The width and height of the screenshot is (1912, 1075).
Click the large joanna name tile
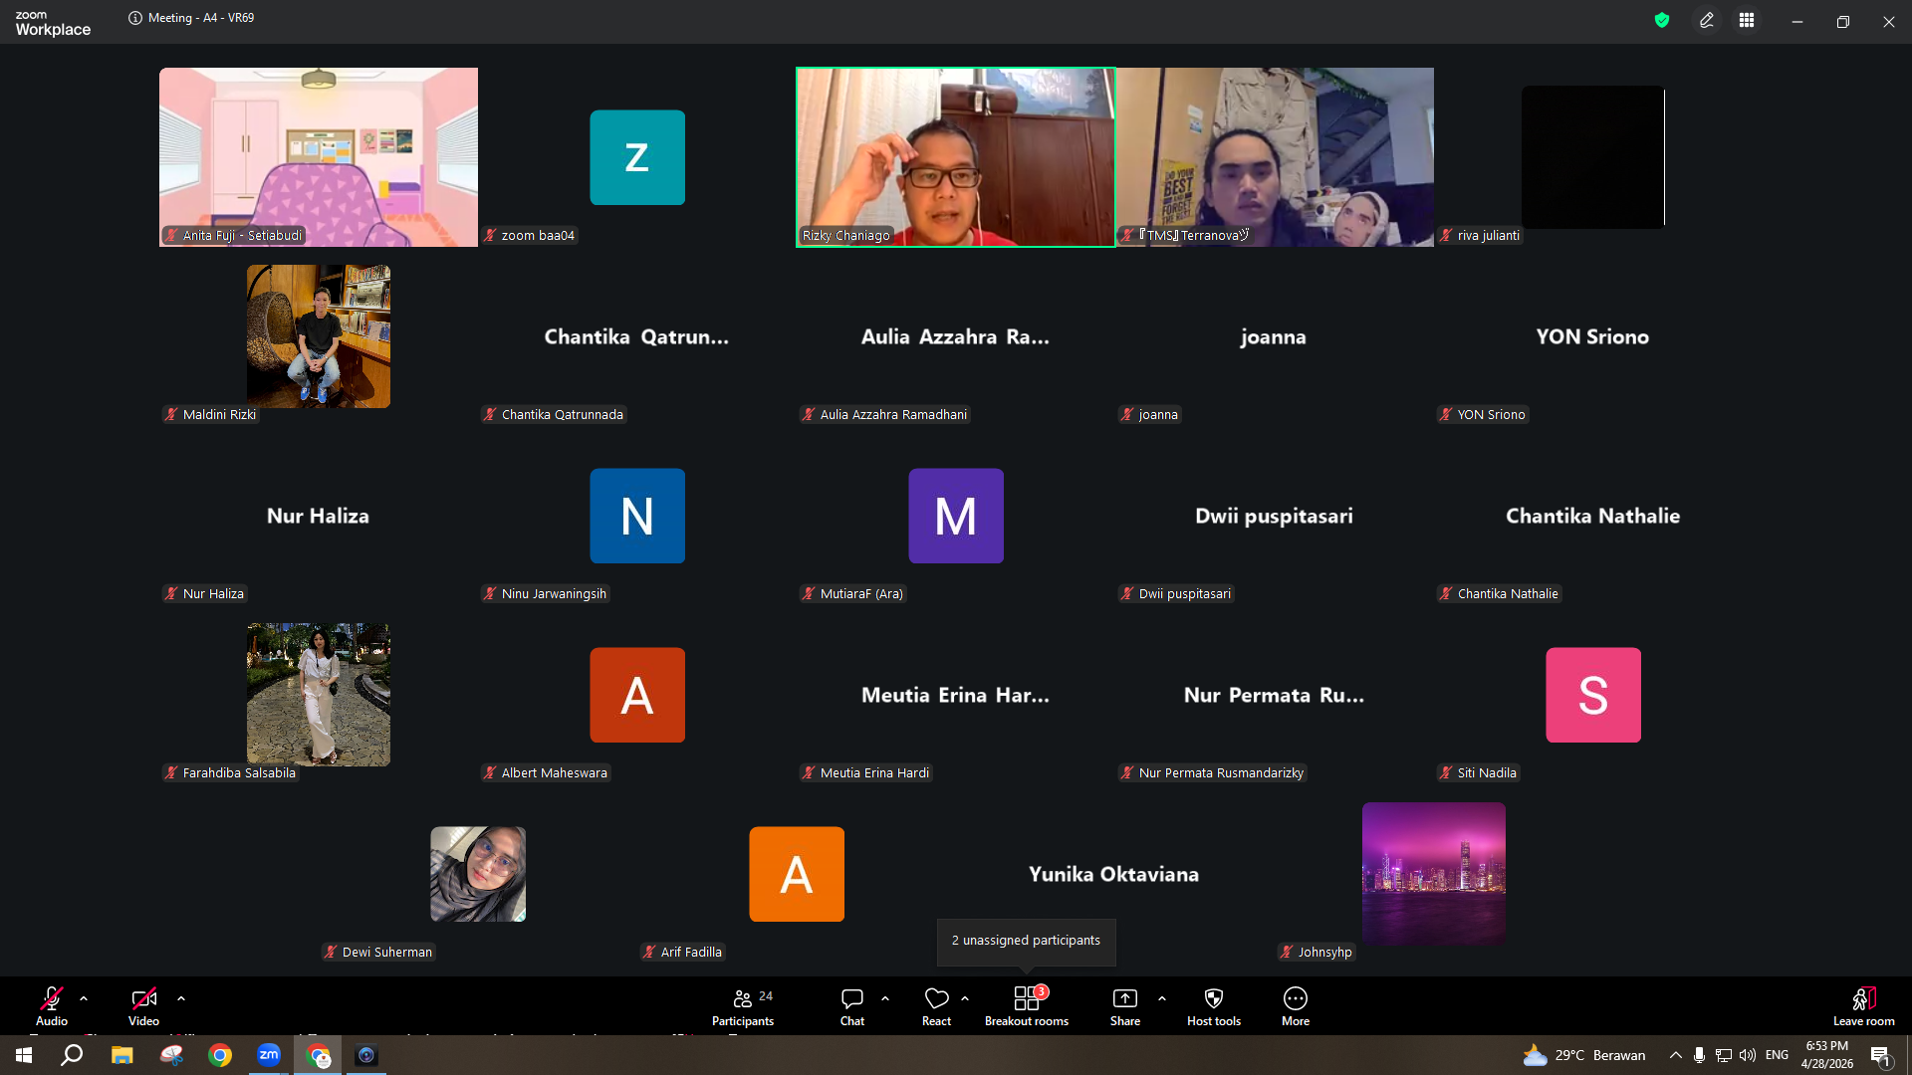click(x=1274, y=336)
